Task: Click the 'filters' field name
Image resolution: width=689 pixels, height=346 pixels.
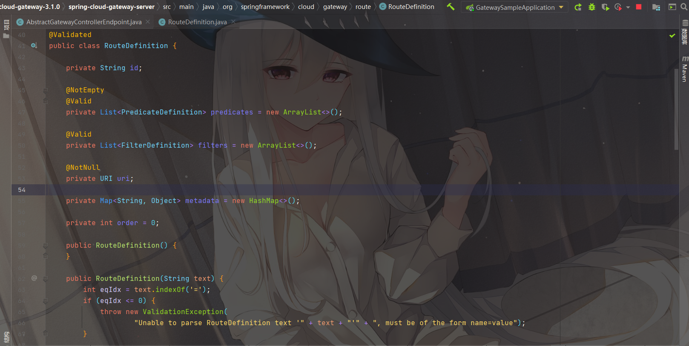Action: [x=213, y=146]
